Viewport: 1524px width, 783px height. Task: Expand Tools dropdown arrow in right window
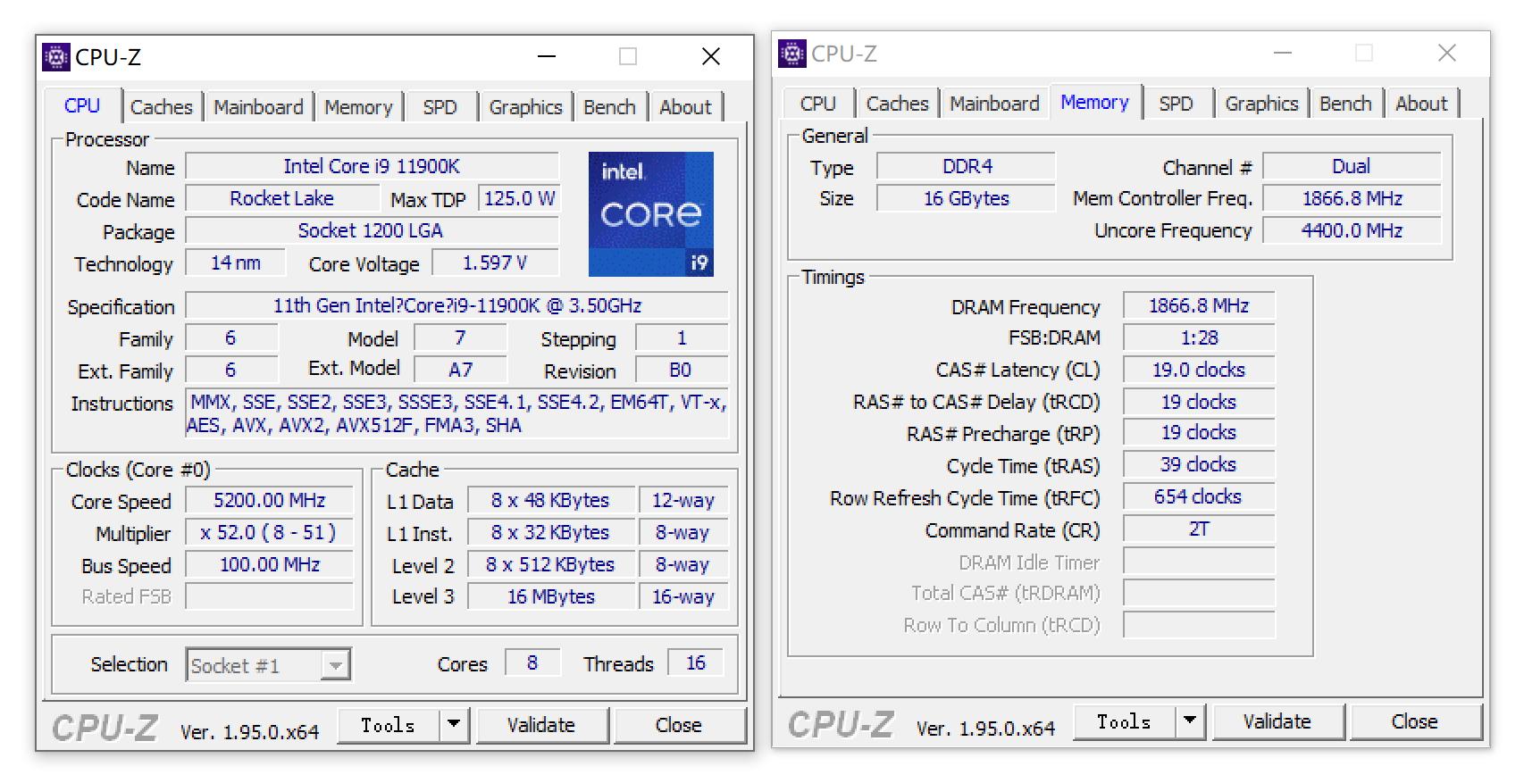tap(1190, 721)
